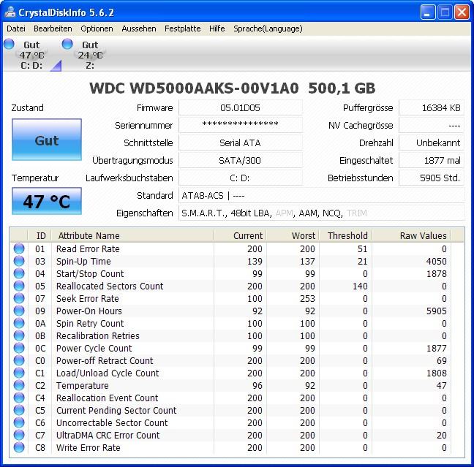Click status orb for Current Pending Sector Count
The image size is (474, 467).
pos(19,410)
